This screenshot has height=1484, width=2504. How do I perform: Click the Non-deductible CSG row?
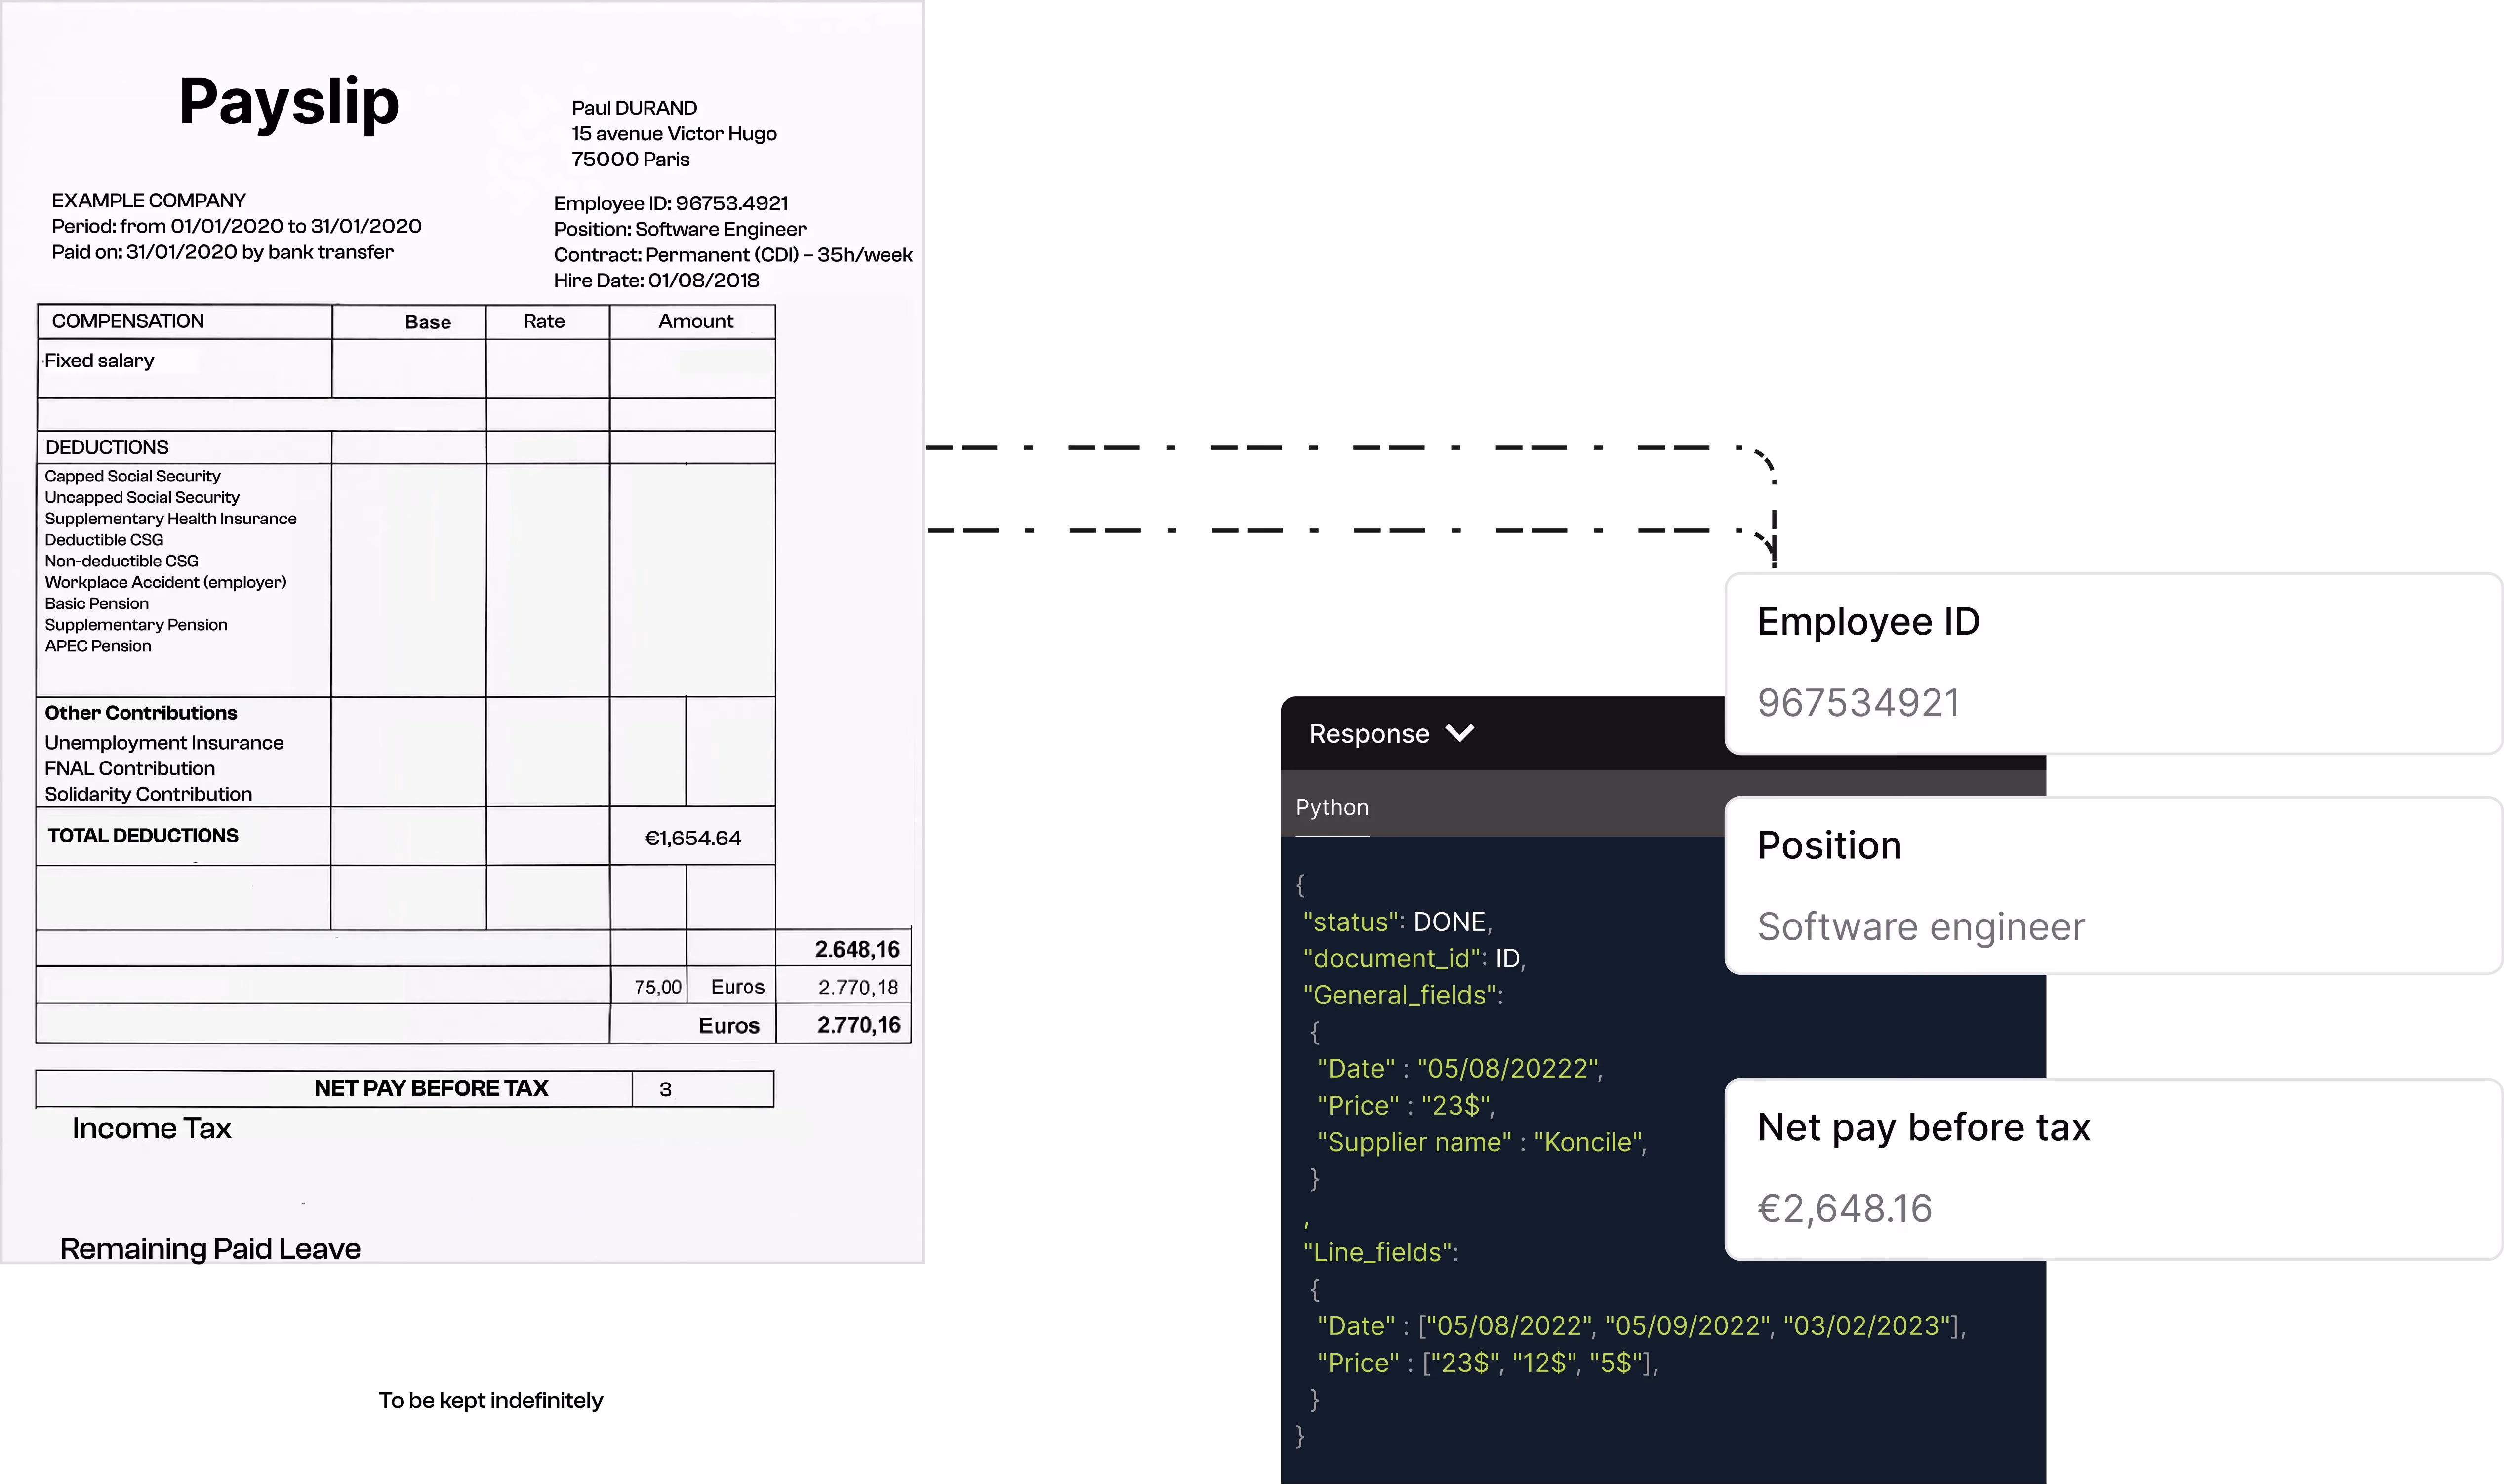(121, 561)
